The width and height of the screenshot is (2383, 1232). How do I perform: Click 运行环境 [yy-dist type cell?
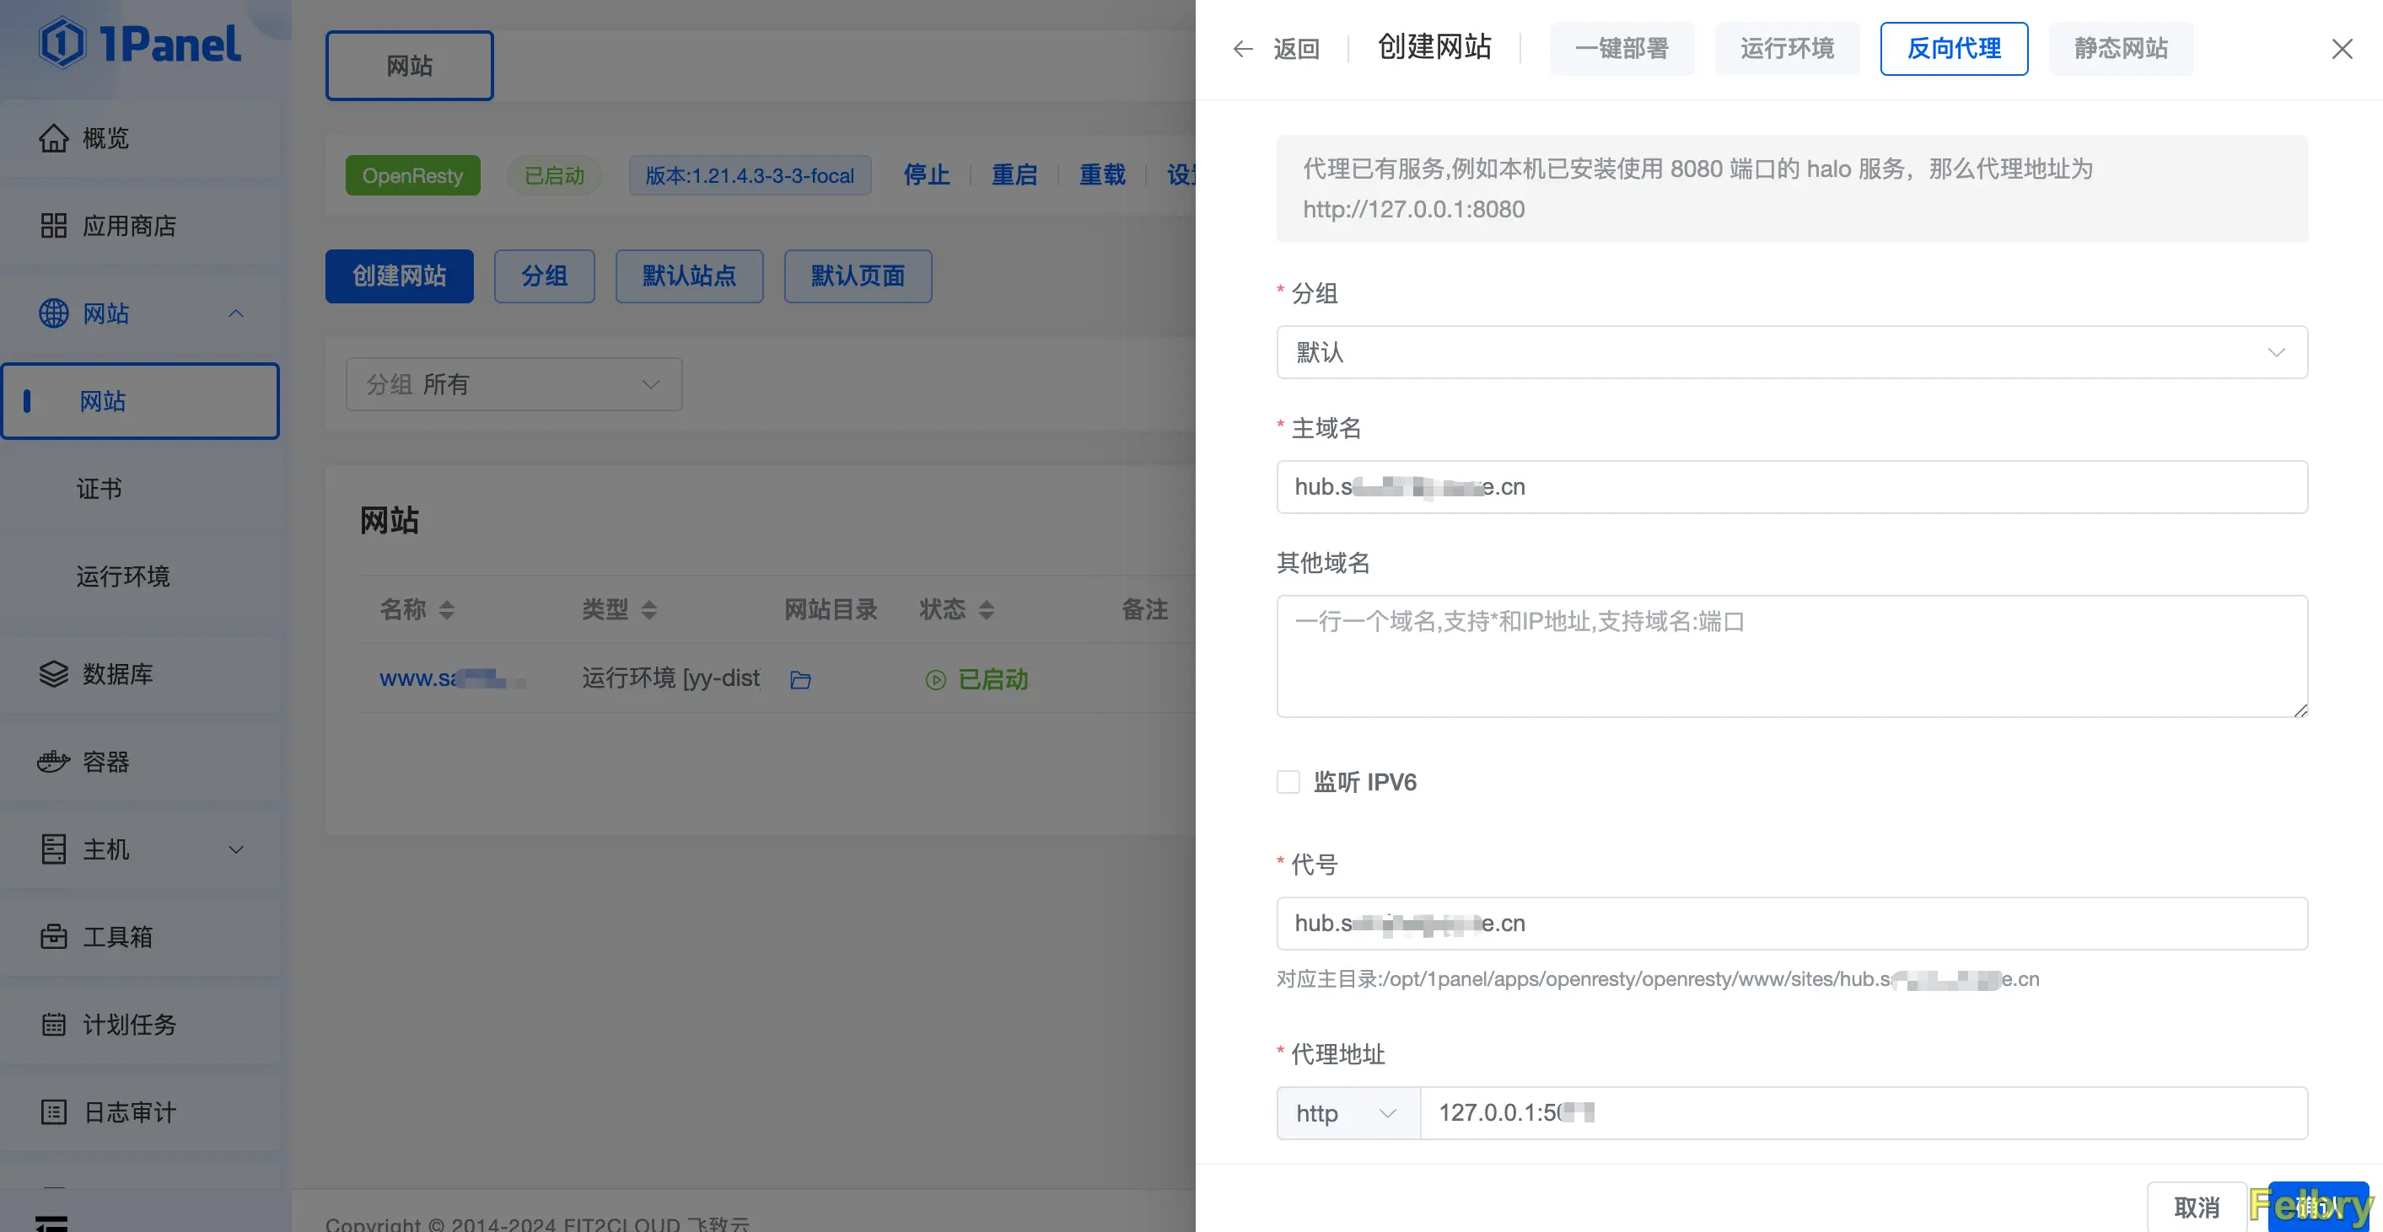[671, 679]
